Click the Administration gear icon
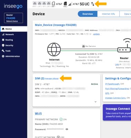Viewport: 131px width, 138px height. [3, 56]
